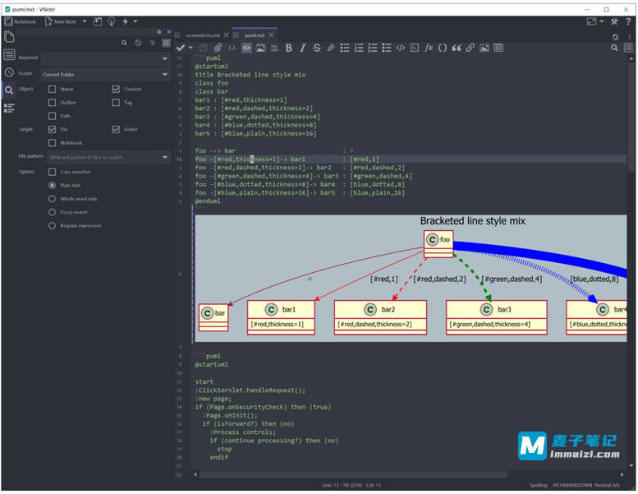Toggle section number 1.2. icon

pyautogui.click(x=232, y=48)
